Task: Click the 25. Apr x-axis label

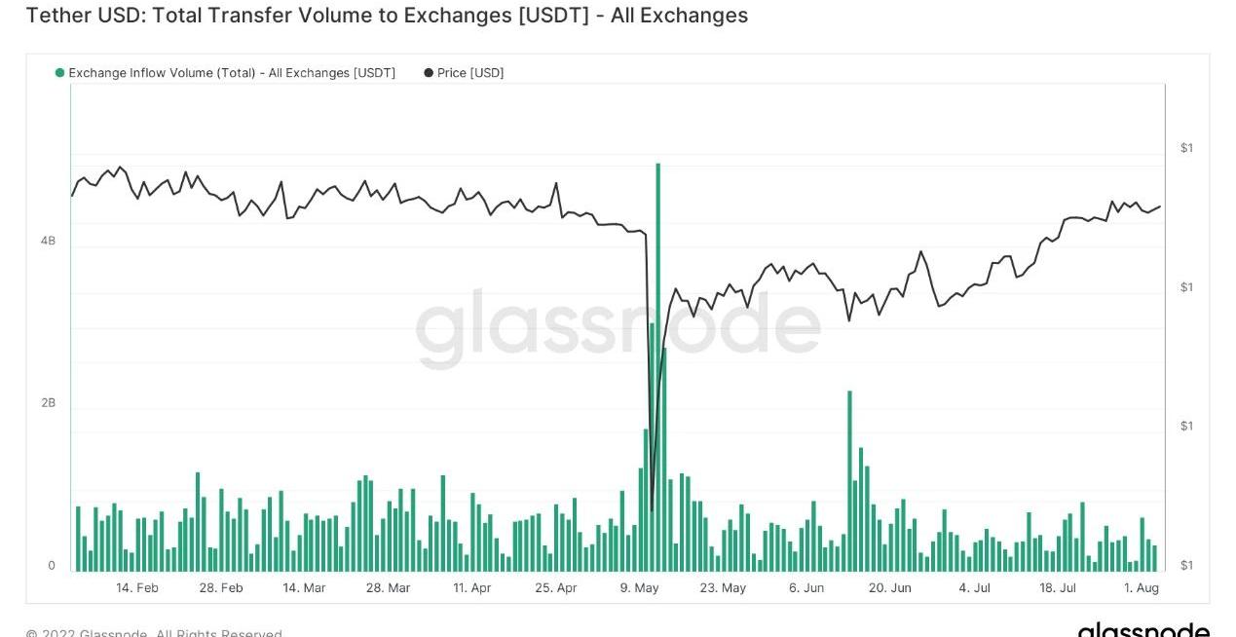Action: pos(556,588)
